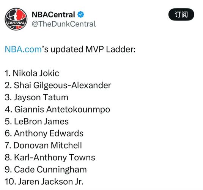
Task: Click on the Anthony Edwards line
Action: [44, 134]
